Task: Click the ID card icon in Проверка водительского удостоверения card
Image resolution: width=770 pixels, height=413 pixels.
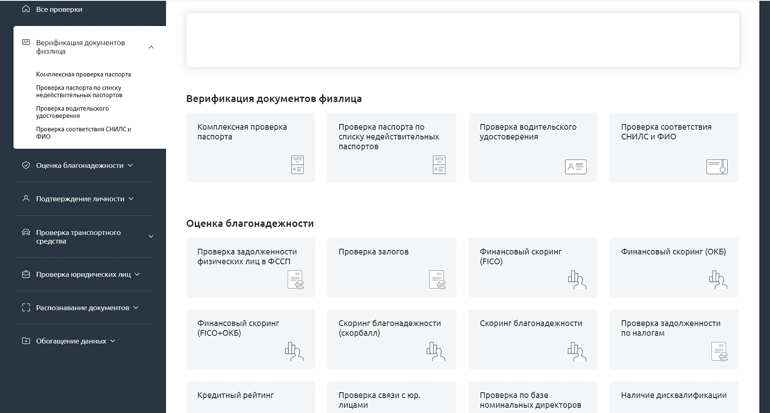Action: 576,167
